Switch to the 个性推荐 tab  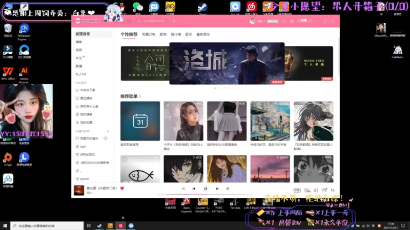pos(129,34)
